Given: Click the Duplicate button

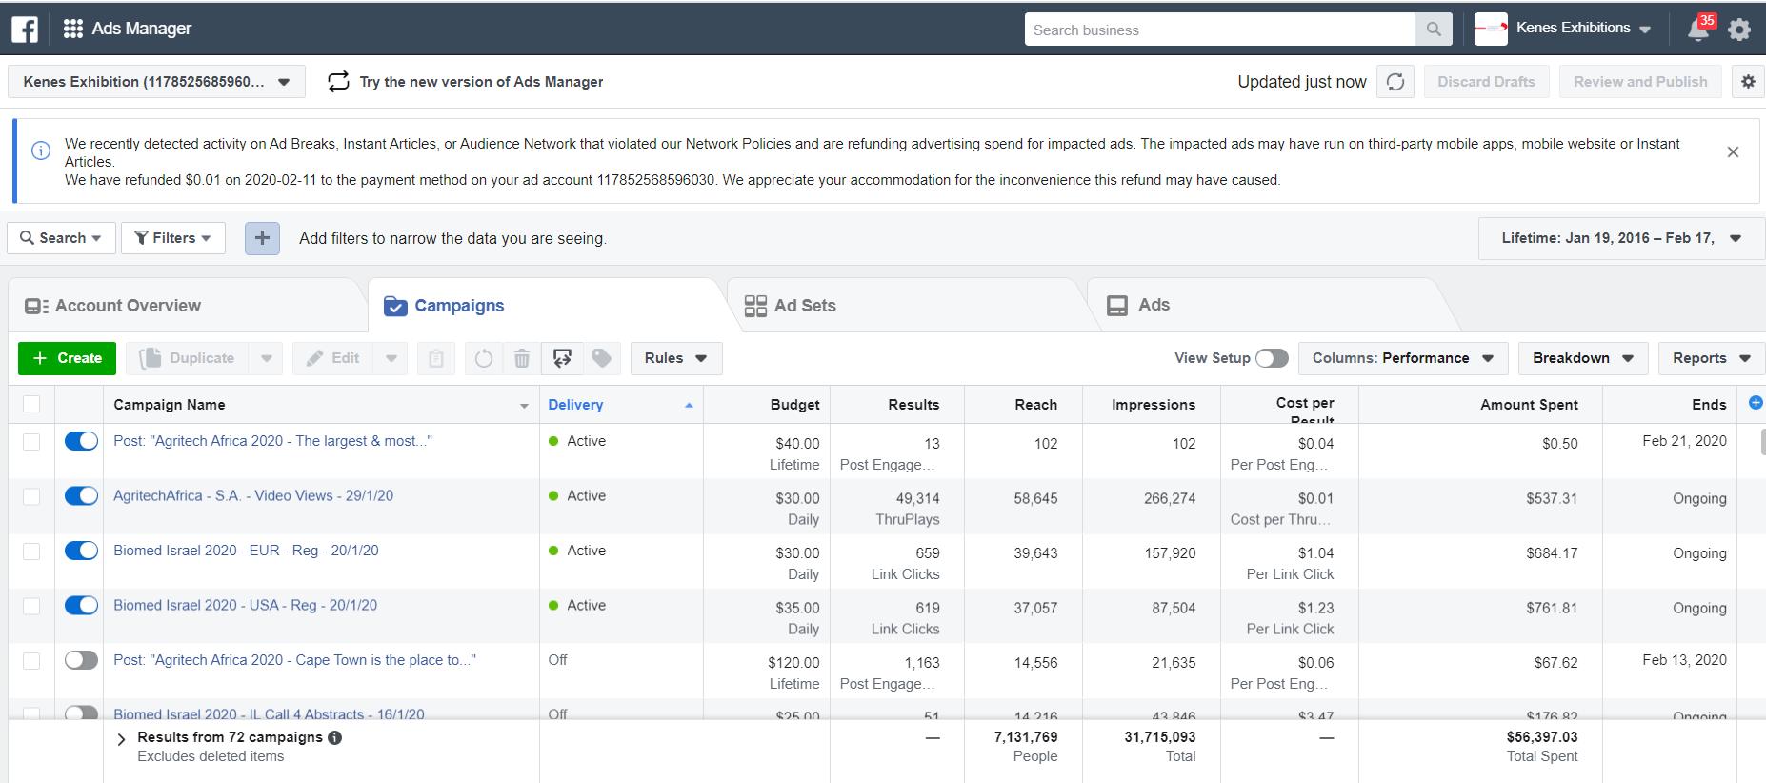Looking at the screenshot, I should tap(188, 358).
